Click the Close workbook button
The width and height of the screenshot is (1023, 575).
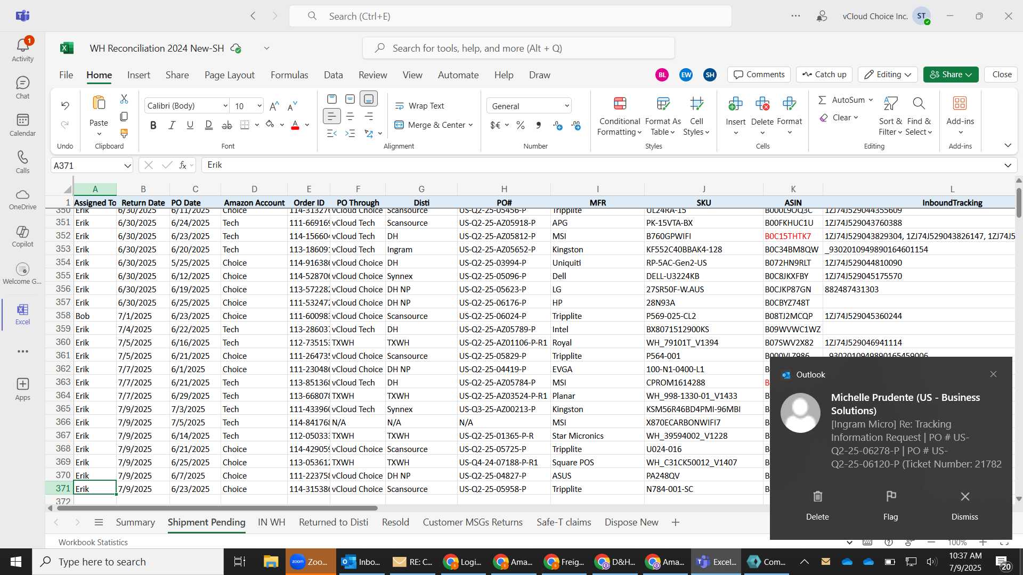(x=1002, y=75)
